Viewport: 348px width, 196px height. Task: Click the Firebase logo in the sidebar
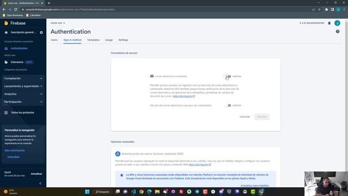(15, 23)
